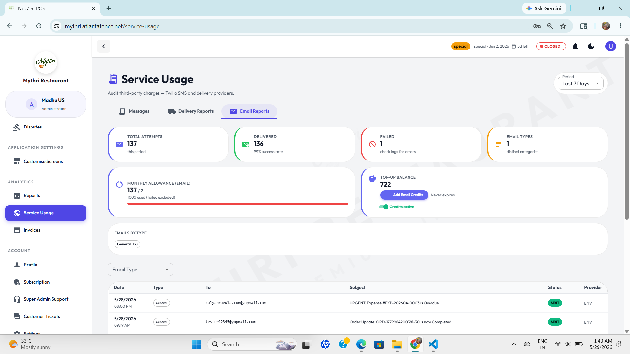This screenshot has height=354, width=630.
Task: Select the Email Reports tab
Action: pyautogui.click(x=249, y=111)
